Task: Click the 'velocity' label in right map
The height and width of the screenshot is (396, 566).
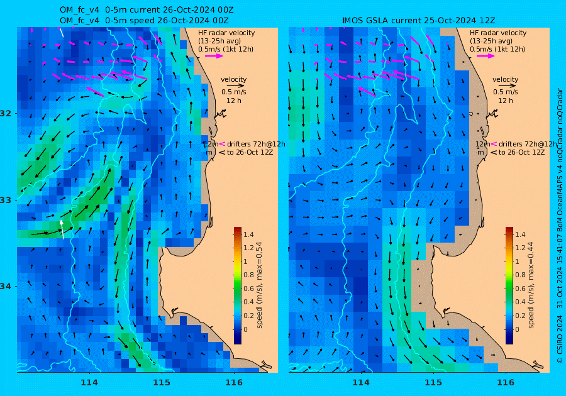Action: point(505,79)
